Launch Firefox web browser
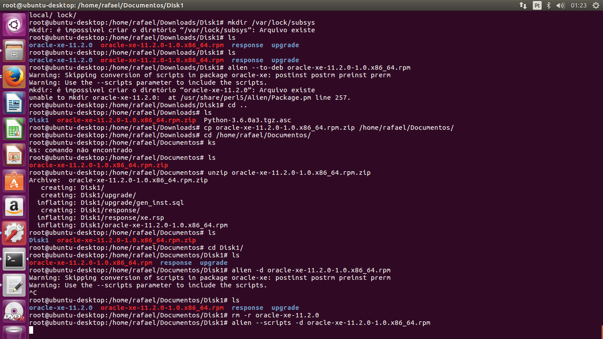Screen dimensions: 603x339 [x=14, y=77]
